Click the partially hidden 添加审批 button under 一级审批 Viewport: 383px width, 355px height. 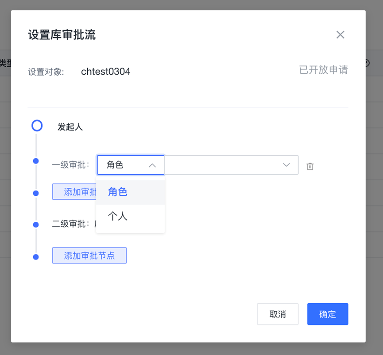(74, 192)
